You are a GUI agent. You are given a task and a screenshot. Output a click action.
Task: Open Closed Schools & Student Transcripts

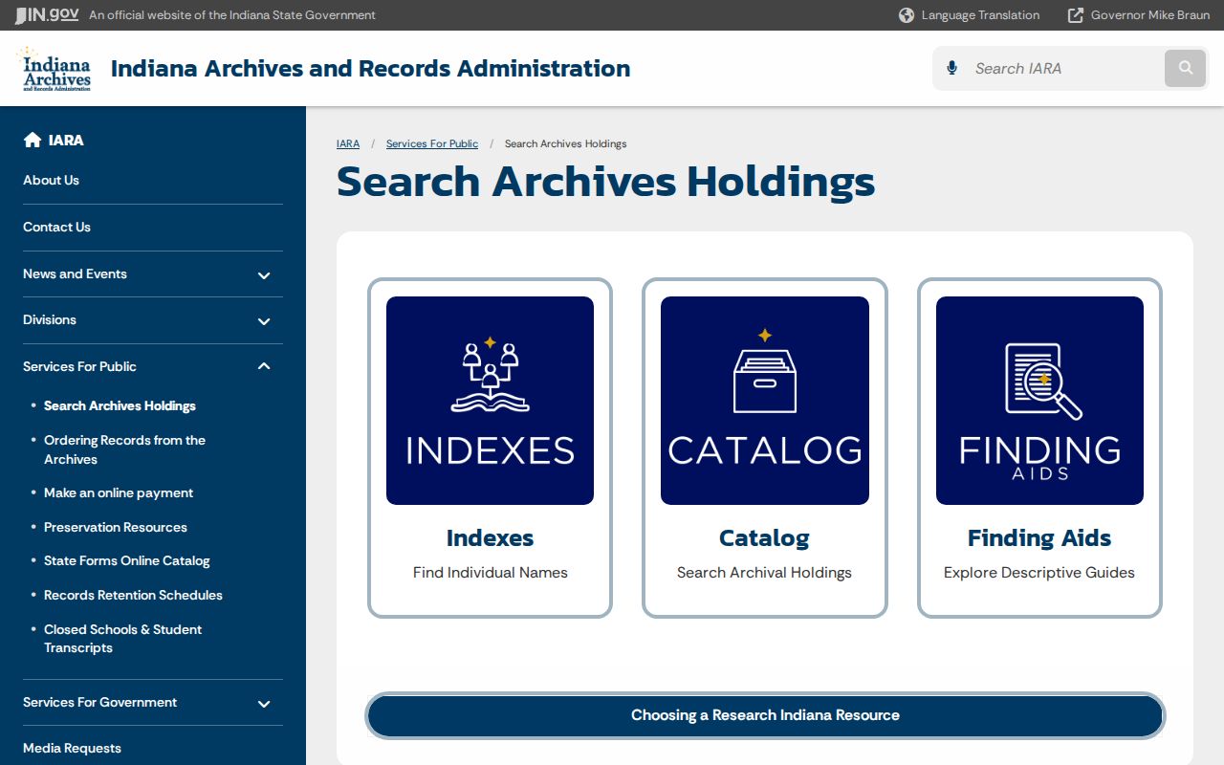point(122,638)
